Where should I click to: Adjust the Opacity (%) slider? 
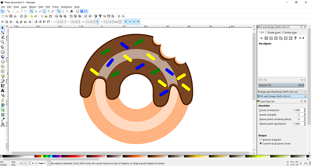point(281,85)
